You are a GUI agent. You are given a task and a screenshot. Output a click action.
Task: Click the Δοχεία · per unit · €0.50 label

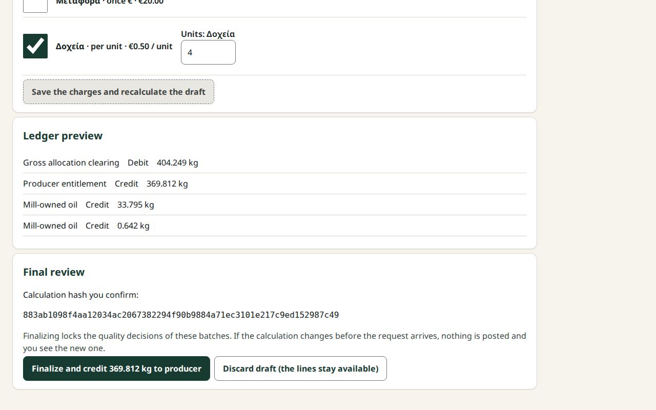114,46
